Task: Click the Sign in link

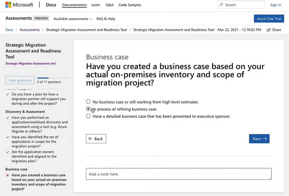Action: [275, 5]
